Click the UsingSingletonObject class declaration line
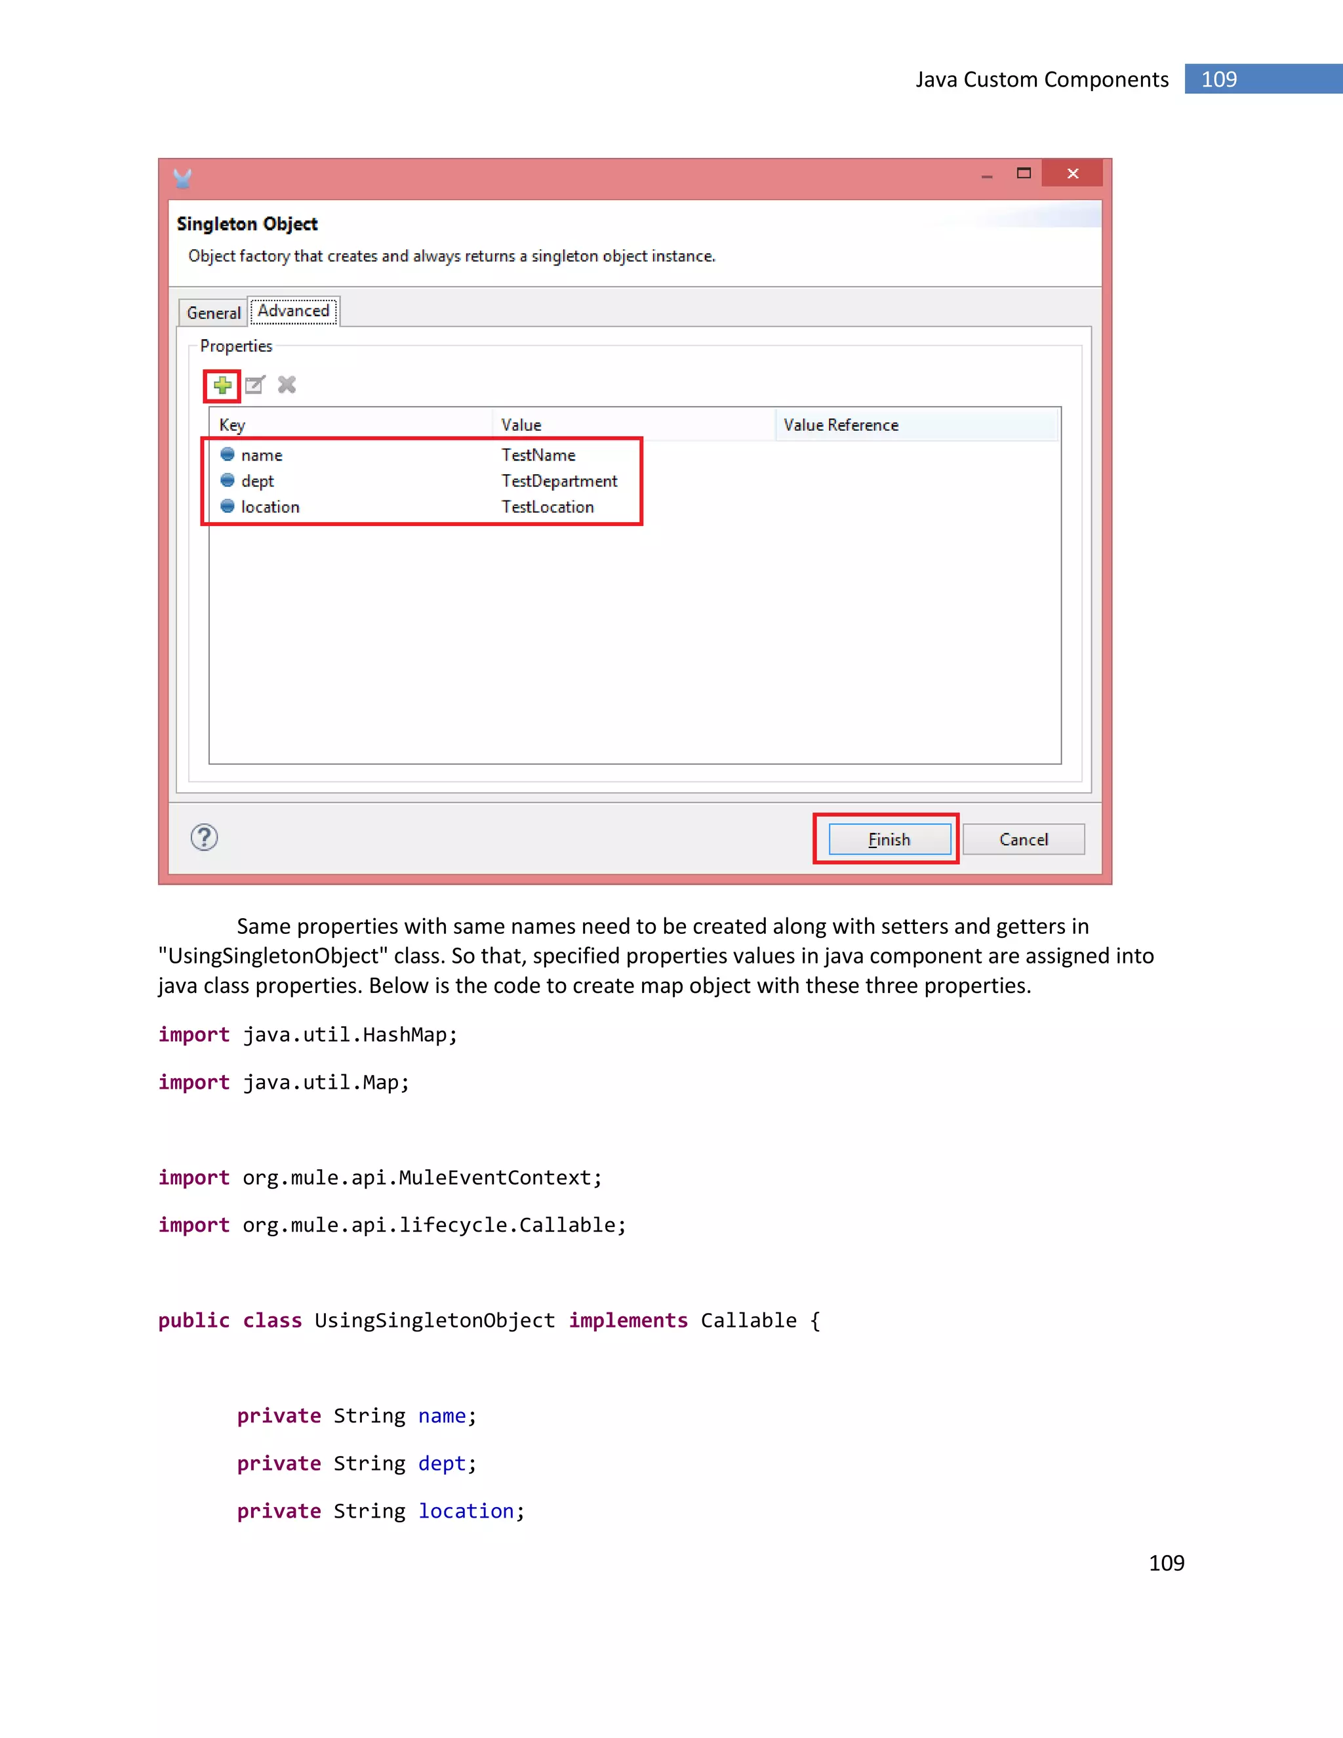1343x1738 pixels. 489,1321
